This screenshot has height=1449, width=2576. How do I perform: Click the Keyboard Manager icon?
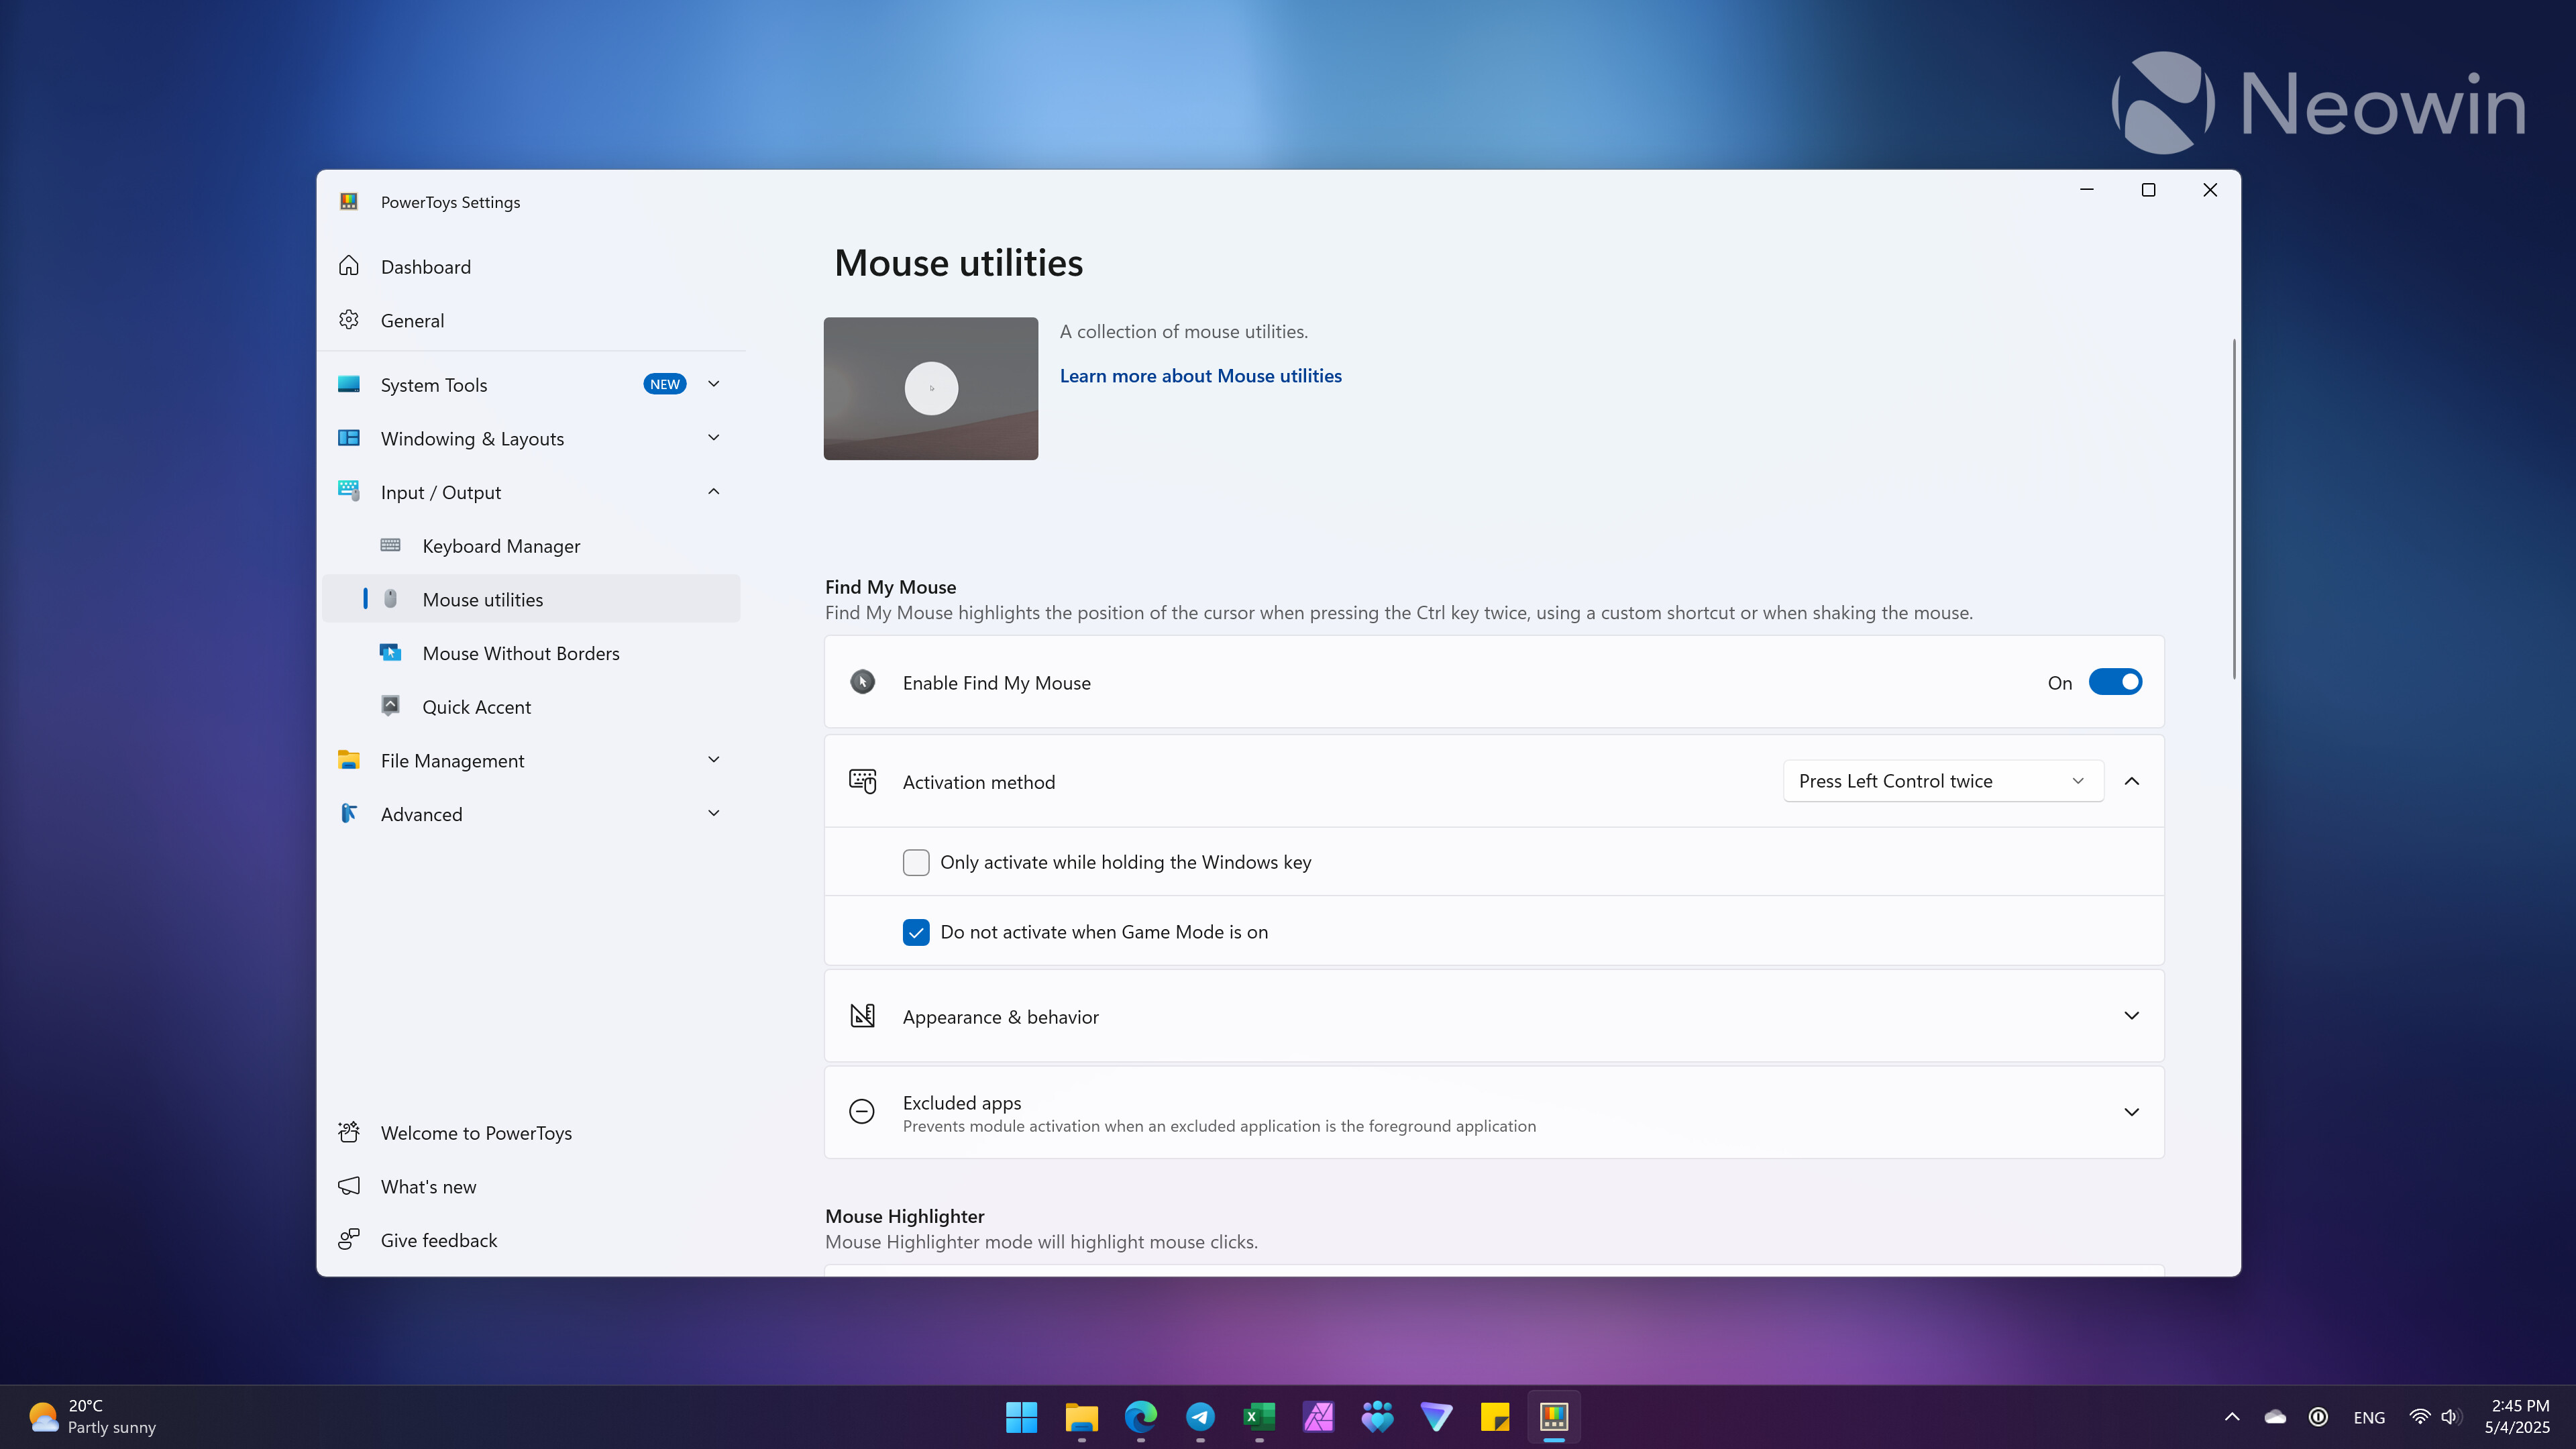click(390, 545)
